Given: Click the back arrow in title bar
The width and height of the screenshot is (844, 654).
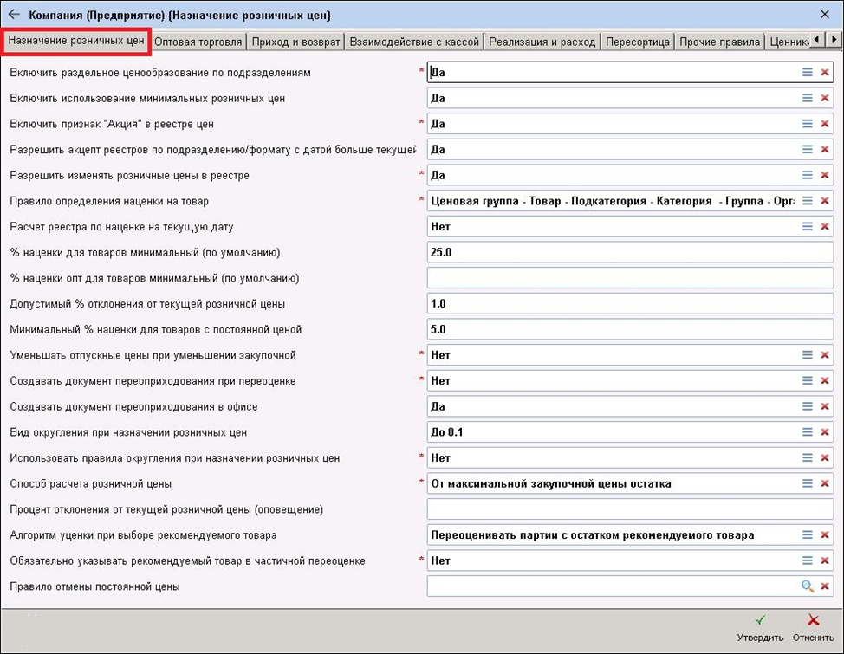Looking at the screenshot, I should (14, 15).
